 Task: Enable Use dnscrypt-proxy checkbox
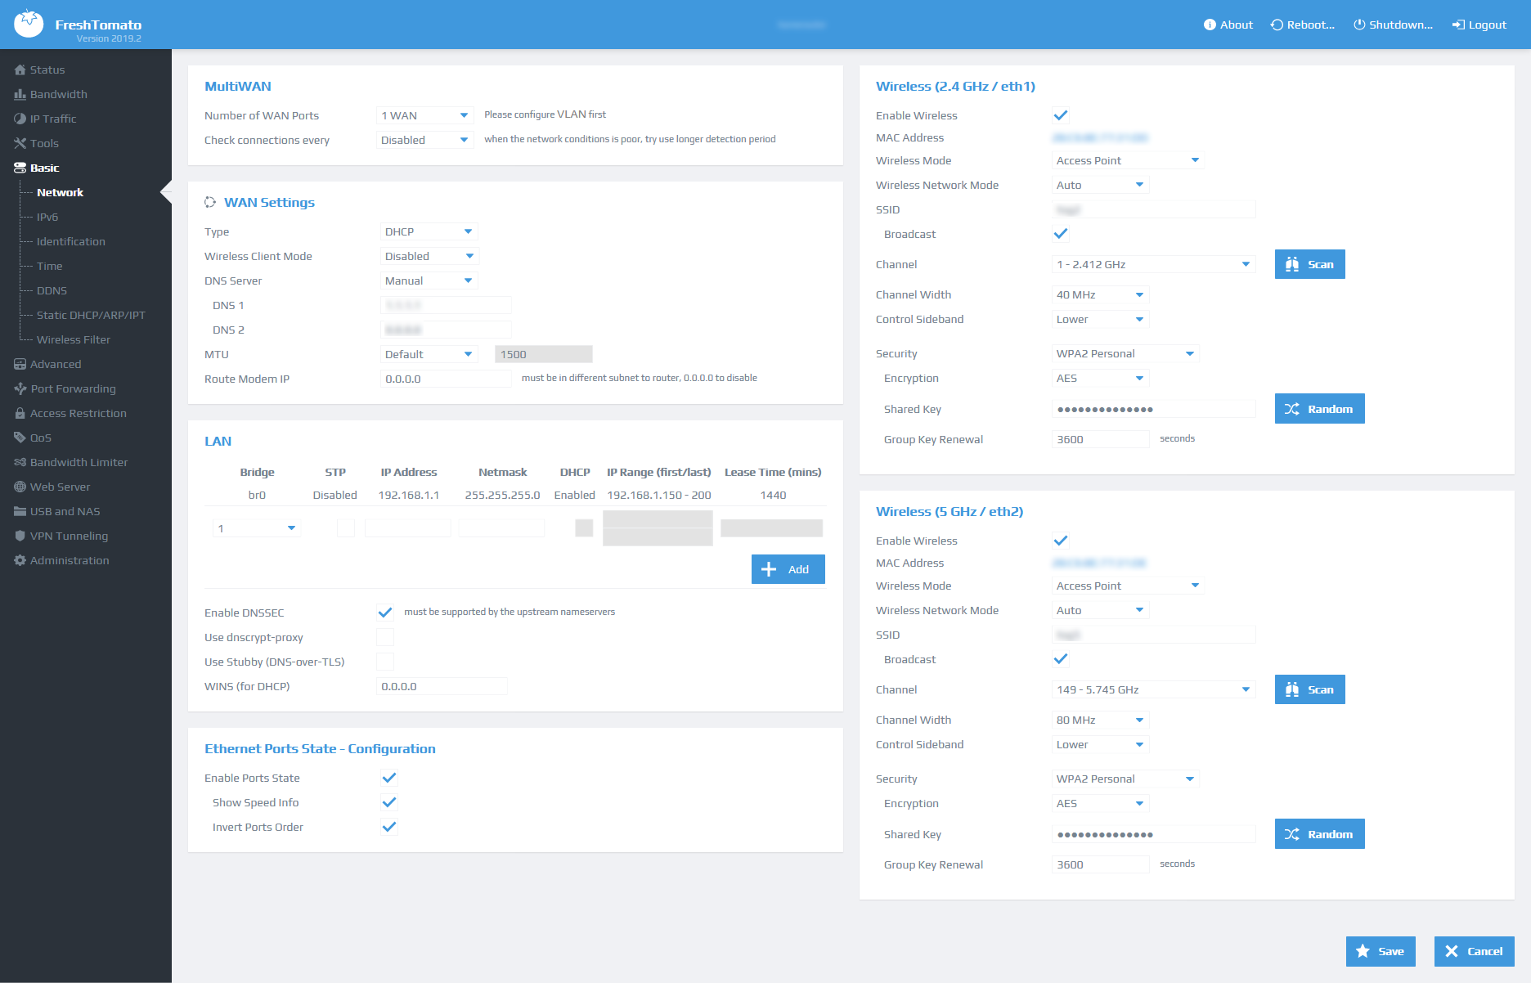[x=385, y=637]
